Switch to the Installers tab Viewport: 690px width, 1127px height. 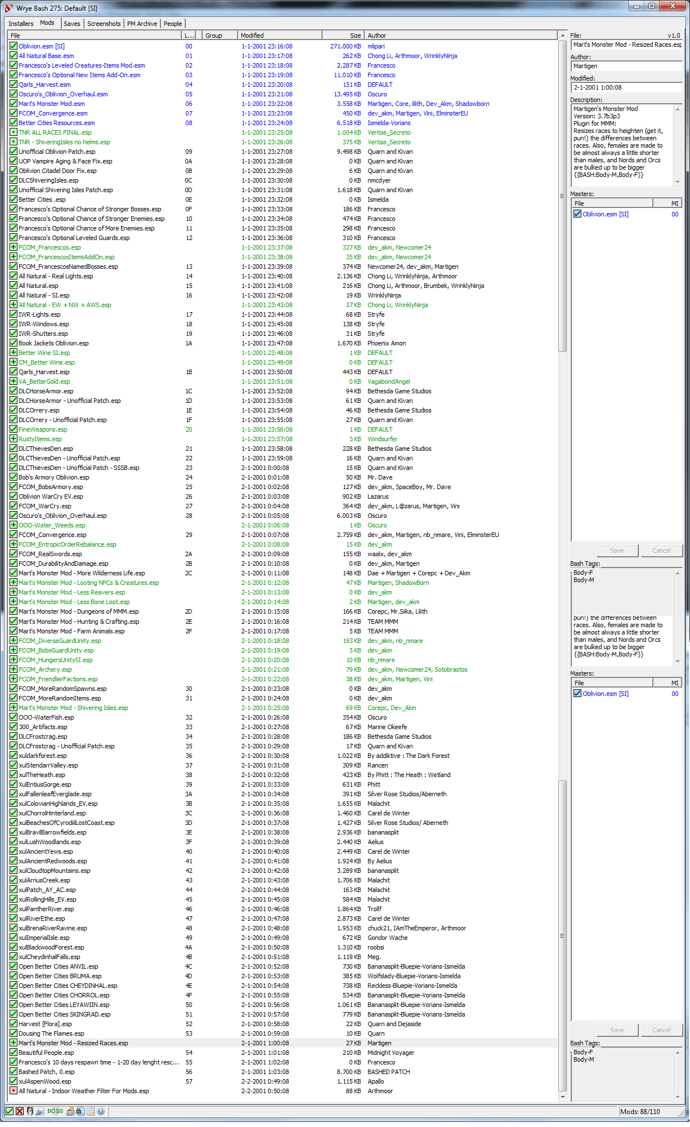[21, 24]
